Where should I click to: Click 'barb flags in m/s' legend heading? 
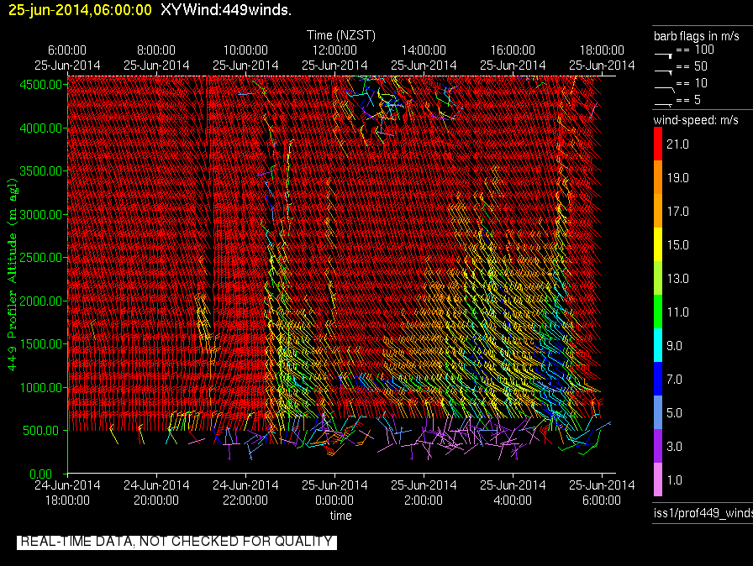click(x=697, y=36)
